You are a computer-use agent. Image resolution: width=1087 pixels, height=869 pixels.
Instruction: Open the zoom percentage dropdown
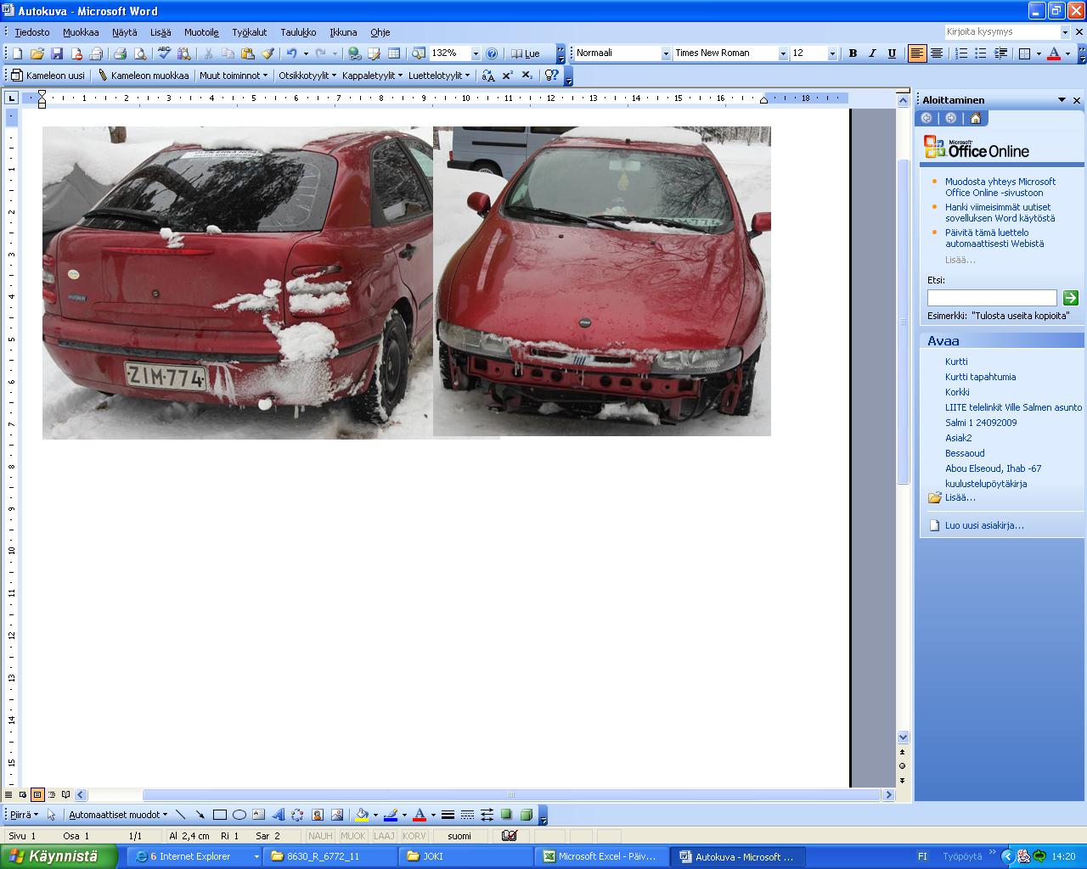[476, 53]
